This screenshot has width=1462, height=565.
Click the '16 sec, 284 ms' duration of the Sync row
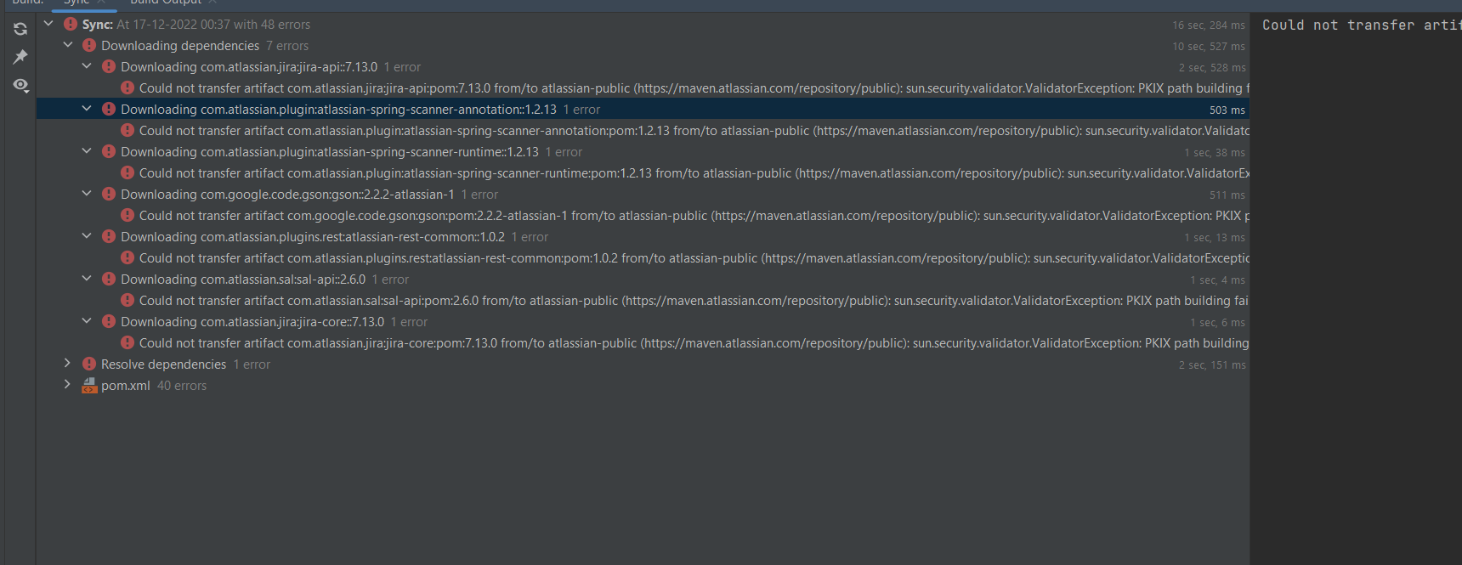(1209, 25)
